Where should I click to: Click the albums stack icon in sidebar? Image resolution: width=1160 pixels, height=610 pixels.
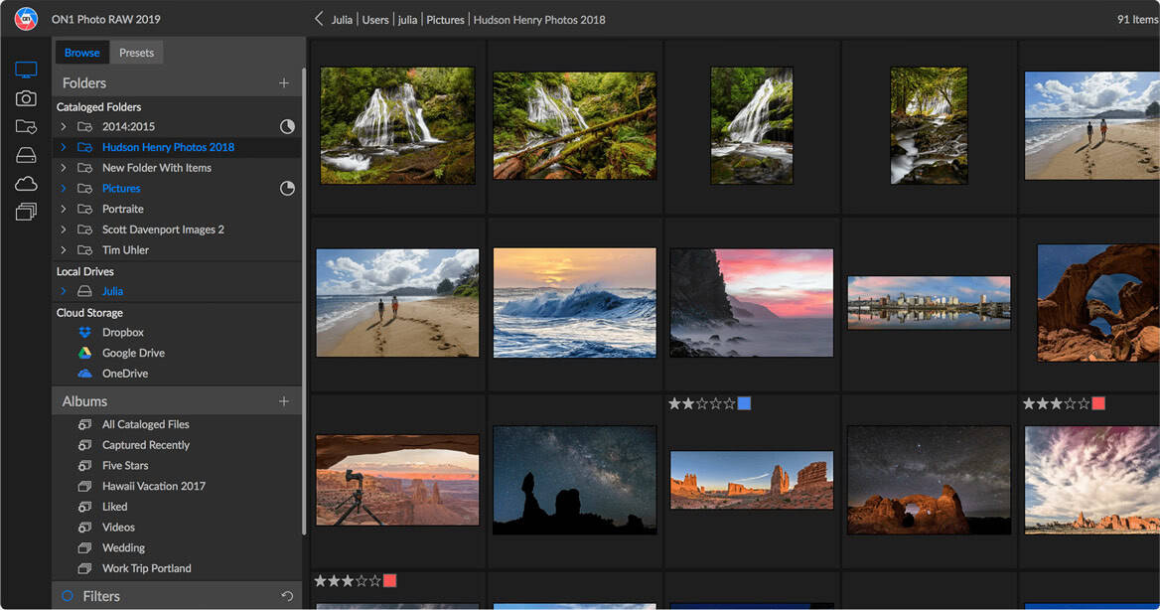(x=26, y=212)
